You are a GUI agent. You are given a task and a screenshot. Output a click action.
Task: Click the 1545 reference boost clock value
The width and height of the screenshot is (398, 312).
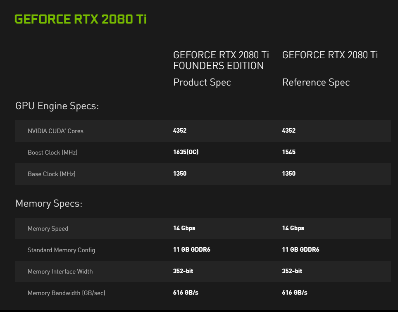288,152
